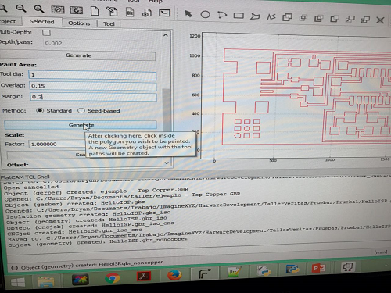Choose the Add Arc drawing tool

pyautogui.click(x=222, y=15)
